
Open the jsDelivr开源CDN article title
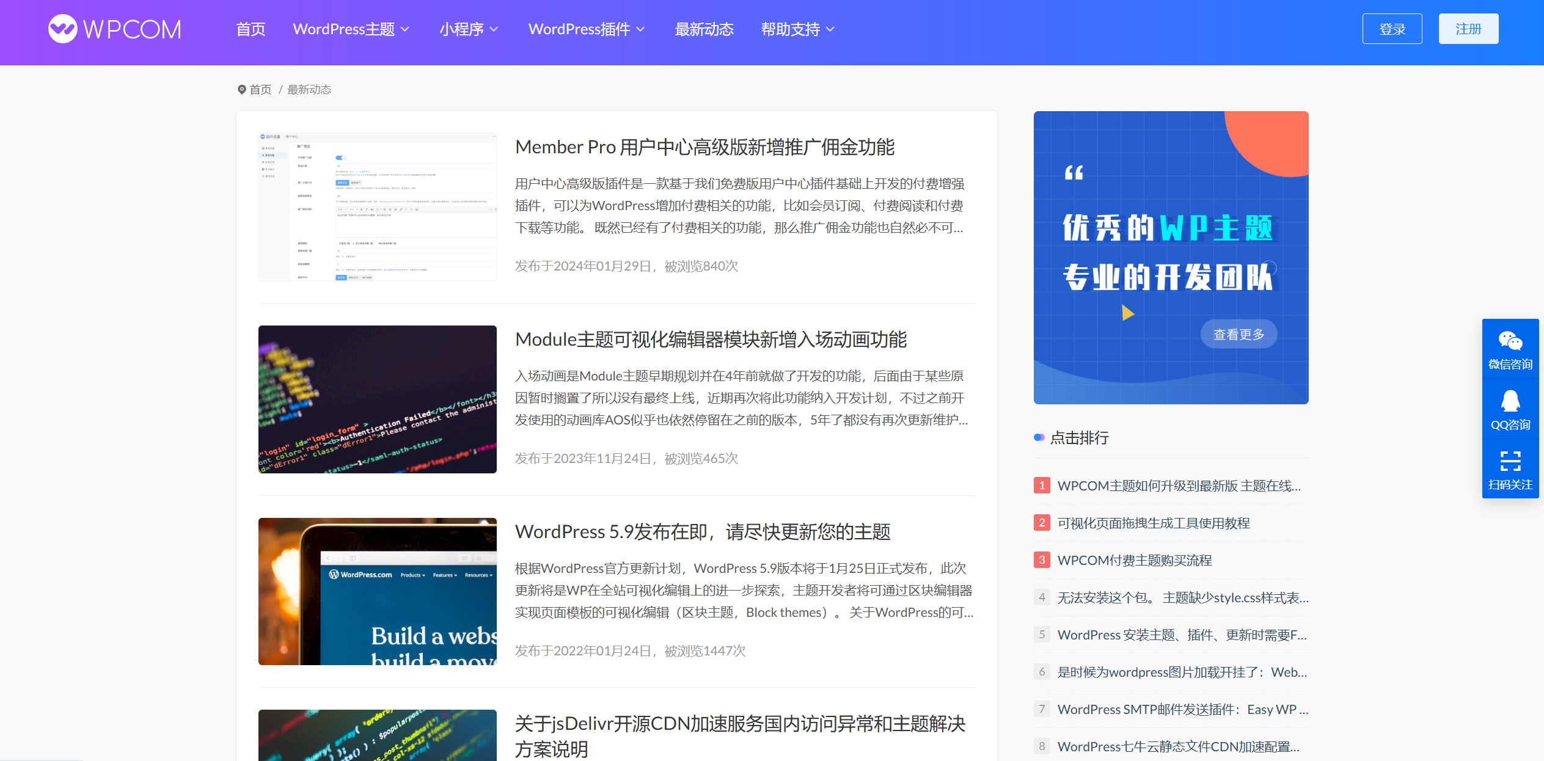click(740, 736)
